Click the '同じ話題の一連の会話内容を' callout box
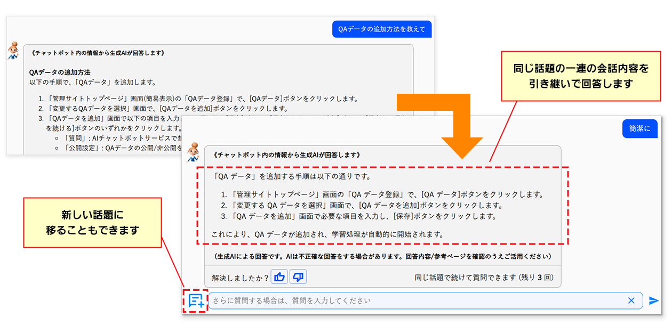Image resolution: width=672 pixels, height=326 pixels. [581, 76]
